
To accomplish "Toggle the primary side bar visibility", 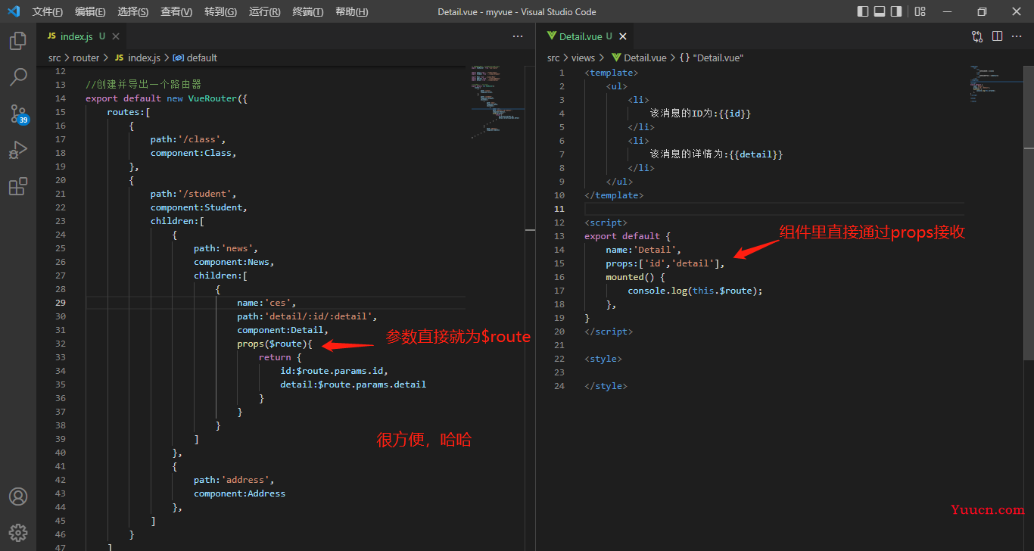I will tap(863, 11).
